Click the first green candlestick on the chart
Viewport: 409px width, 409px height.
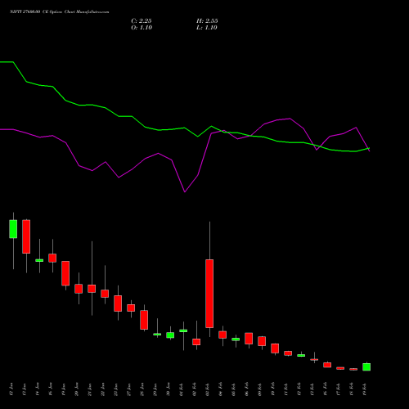coord(13,229)
